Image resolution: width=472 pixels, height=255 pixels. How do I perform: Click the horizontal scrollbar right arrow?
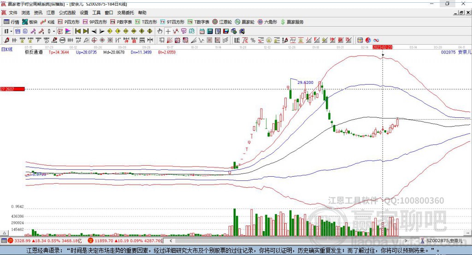click(x=406, y=241)
